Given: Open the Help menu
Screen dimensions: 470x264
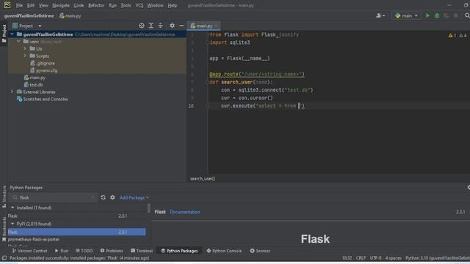Looking at the screenshot, I should click(x=173, y=5).
